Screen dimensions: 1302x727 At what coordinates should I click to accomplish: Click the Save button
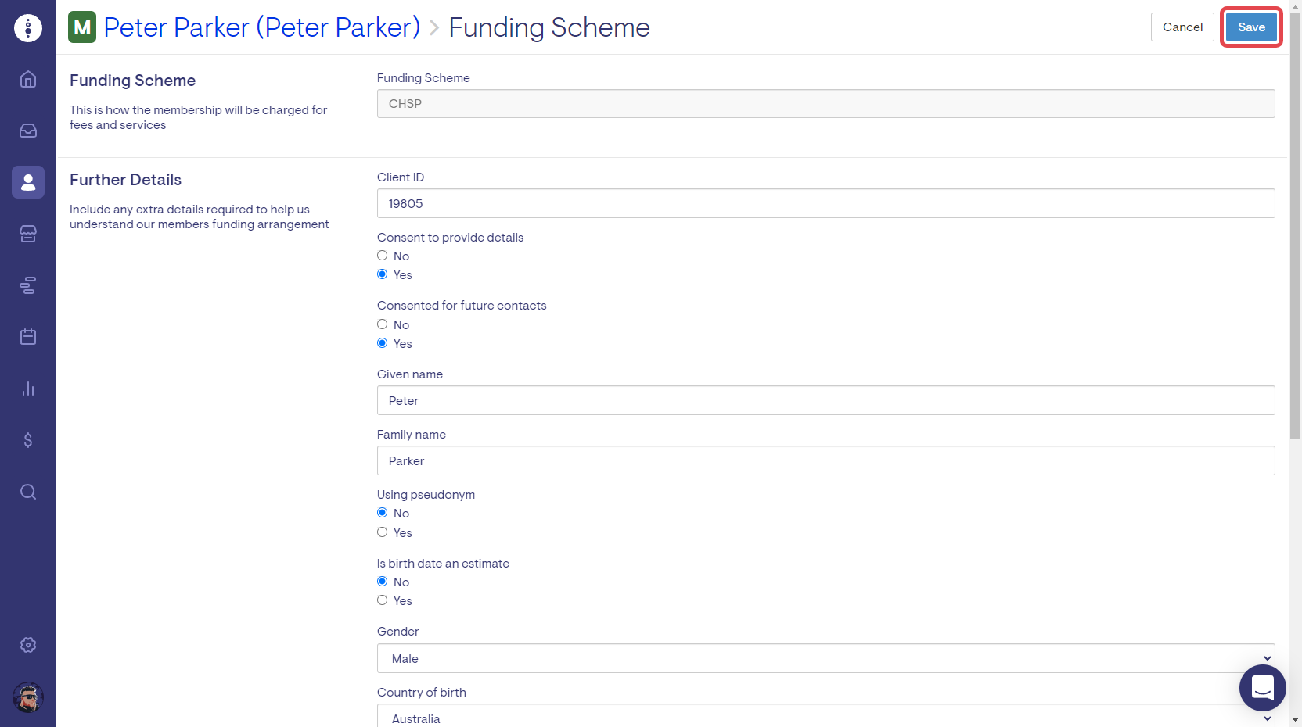[1250, 27]
